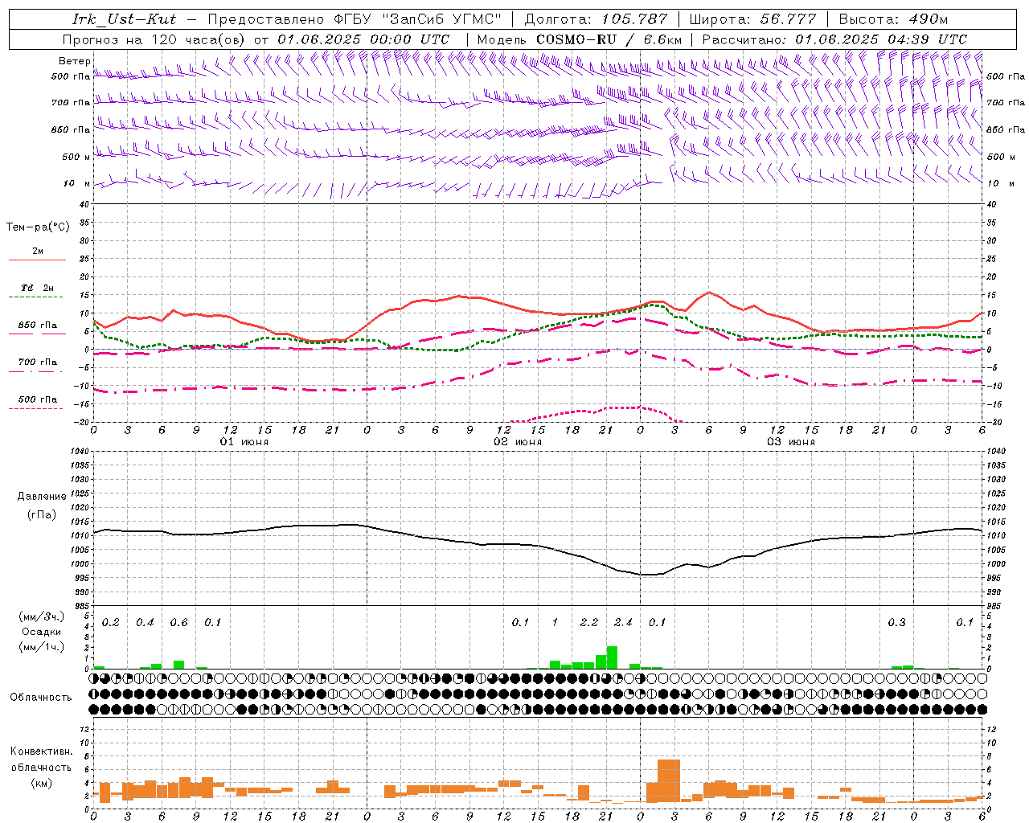Click the 'Td 2м' dew point legend entry

point(37,288)
